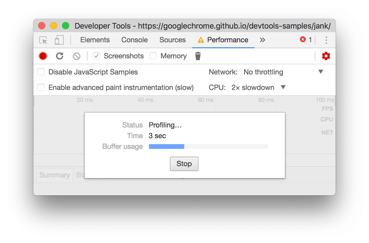Viewport: 369px width, 243px height.
Task: Click the trash icon to clear profile
Action: pyautogui.click(x=198, y=56)
